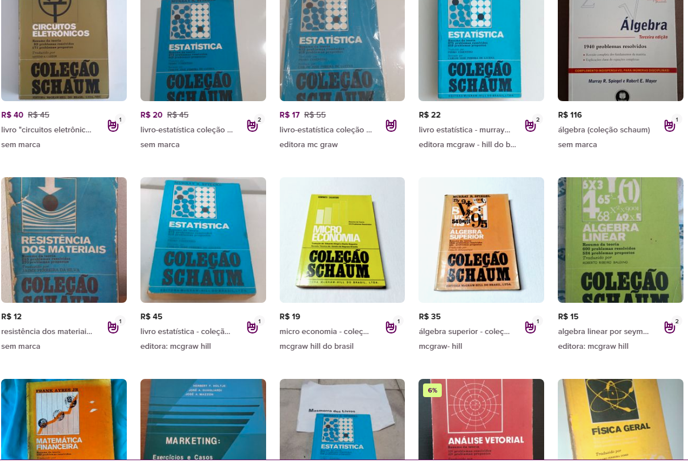Open the "micro economia - coleç..." title link
This screenshot has width=688, height=463.
tap(324, 331)
